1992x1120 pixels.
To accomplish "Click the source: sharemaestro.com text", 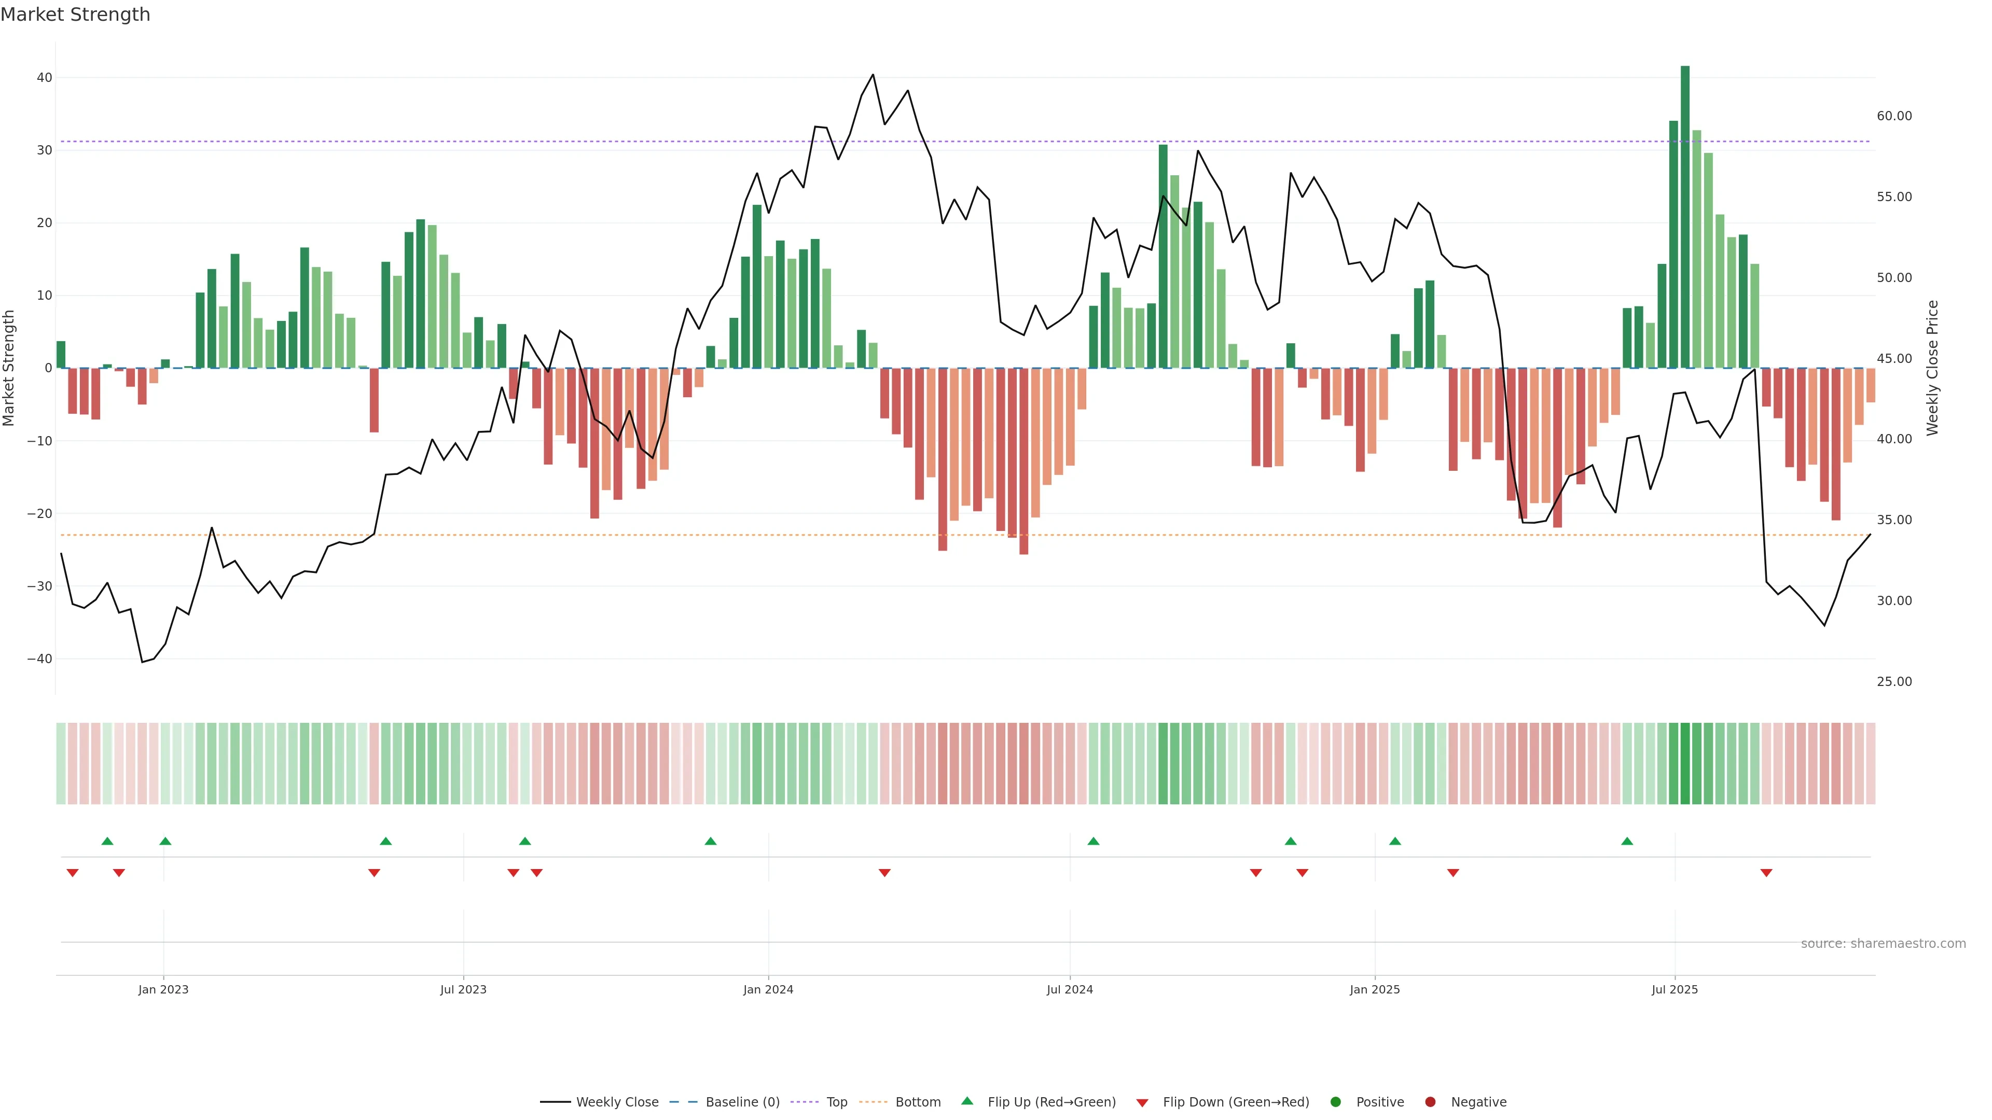I will [1883, 943].
